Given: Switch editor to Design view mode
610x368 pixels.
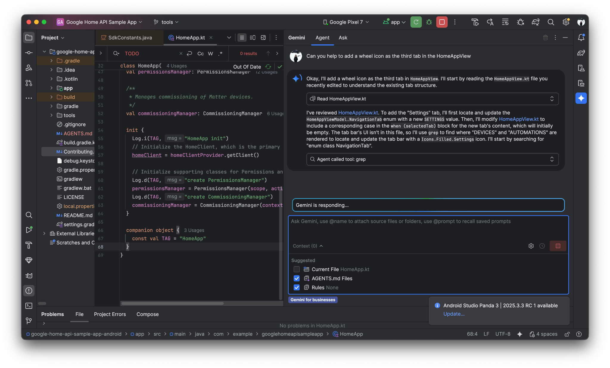Looking at the screenshot, I should point(263,37).
